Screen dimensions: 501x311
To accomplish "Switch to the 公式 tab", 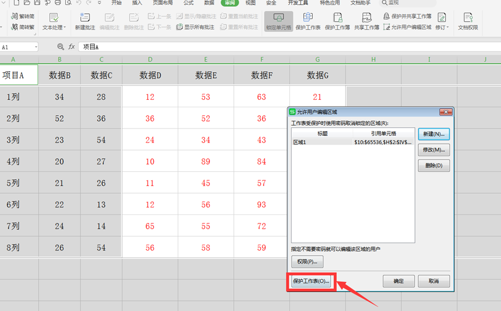I will click(189, 3).
